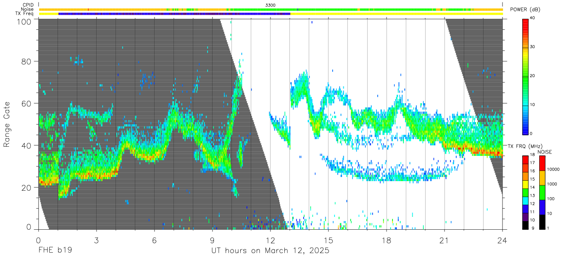Click the x-axis tick label '6'
This screenshot has height=260, width=565.
point(154,240)
